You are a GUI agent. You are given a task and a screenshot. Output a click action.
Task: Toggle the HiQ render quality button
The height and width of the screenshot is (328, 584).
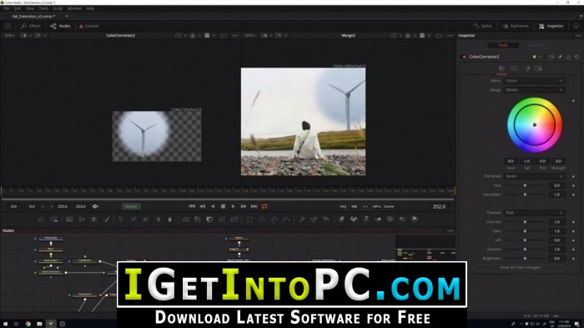pos(343,206)
